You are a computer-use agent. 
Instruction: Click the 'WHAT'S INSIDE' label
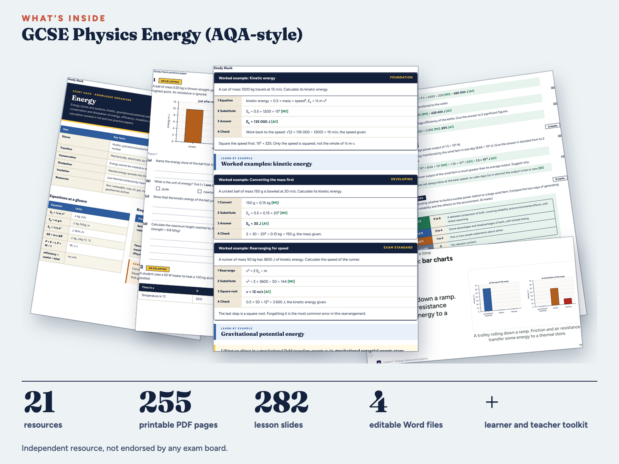coord(63,18)
